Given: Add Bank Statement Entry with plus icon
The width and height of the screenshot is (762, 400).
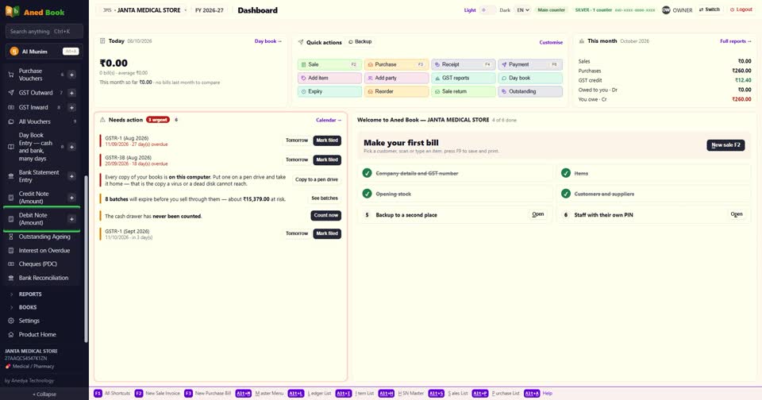Looking at the screenshot, I should tap(71, 176).
